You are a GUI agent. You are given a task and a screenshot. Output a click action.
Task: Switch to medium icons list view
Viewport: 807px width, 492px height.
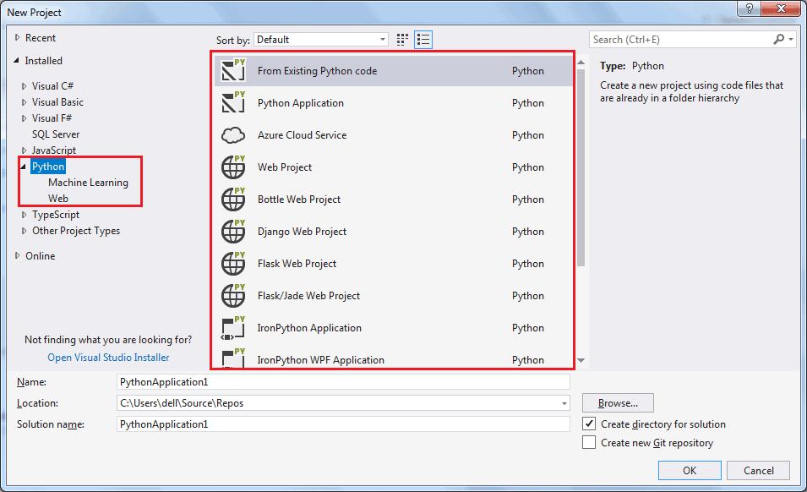423,40
